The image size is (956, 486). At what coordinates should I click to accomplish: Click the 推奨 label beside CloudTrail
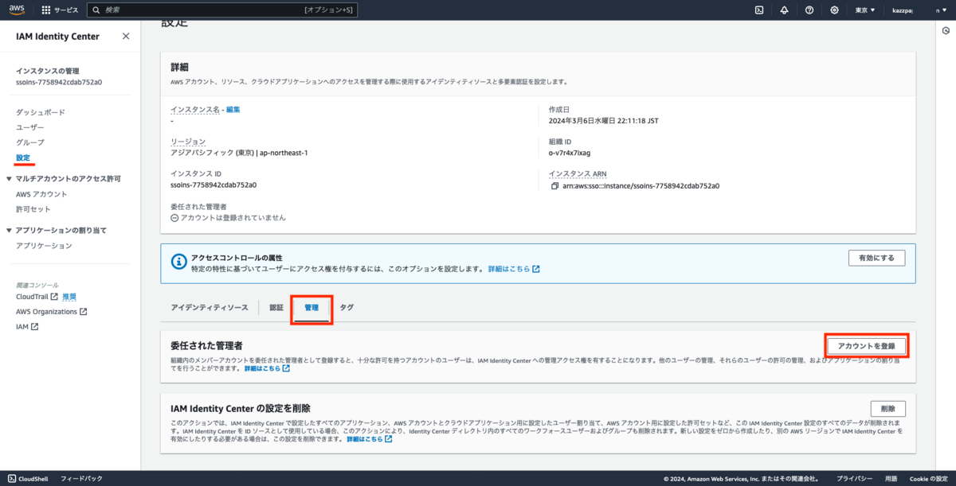click(x=69, y=297)
